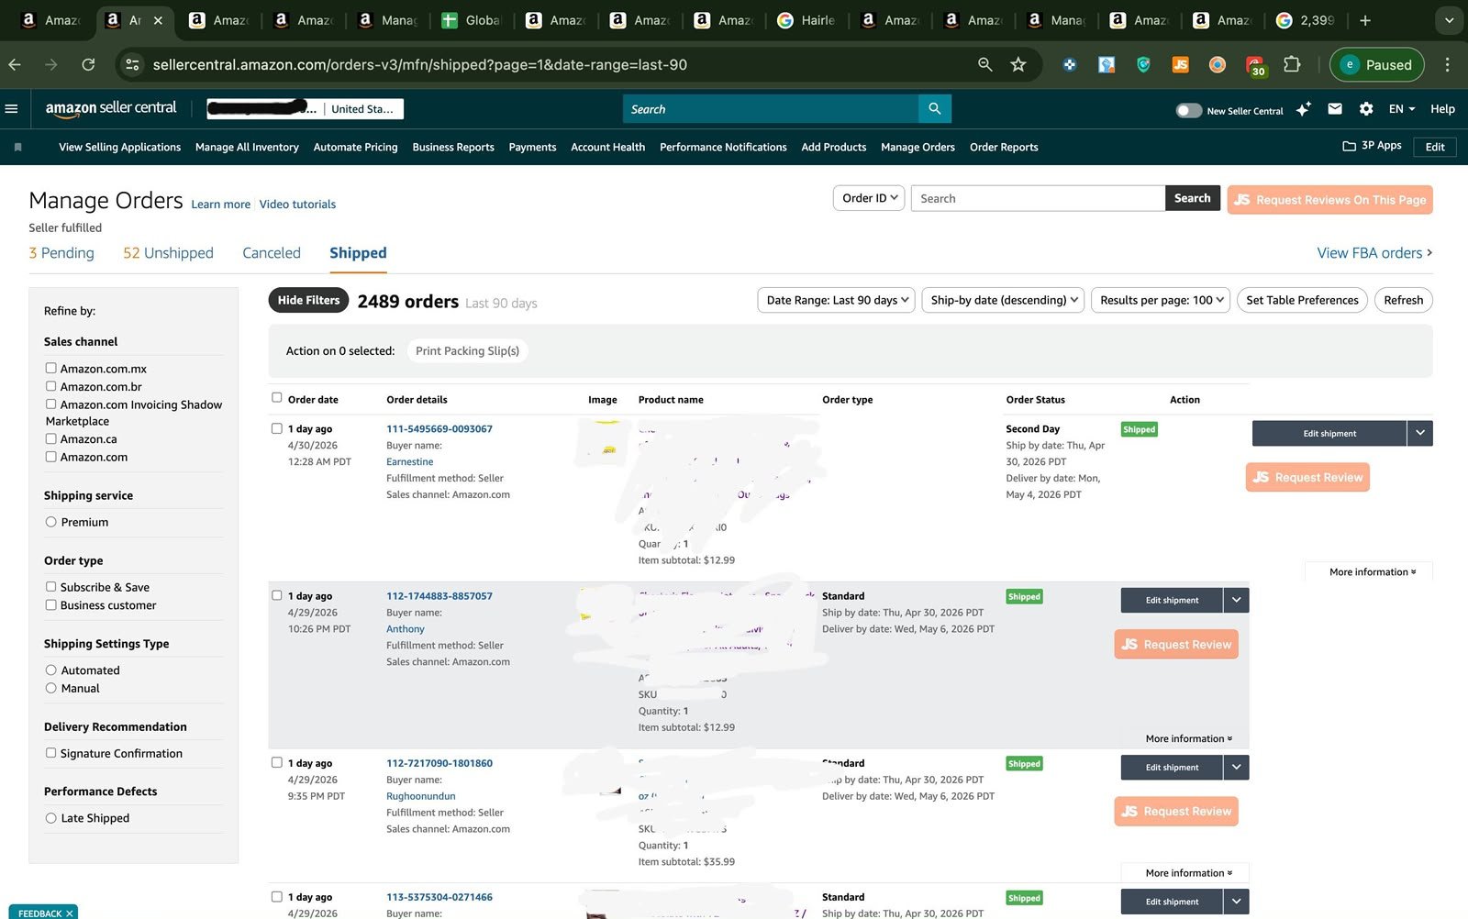This screenshot has height=919, width=1468.
Task: Reload the page with browser refresh icon
Action: pyautogui.click(x=88, y=64)
